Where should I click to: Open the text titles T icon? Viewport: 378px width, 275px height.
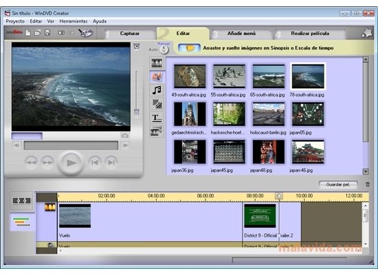pyautogui.click(x=157, y=118)
